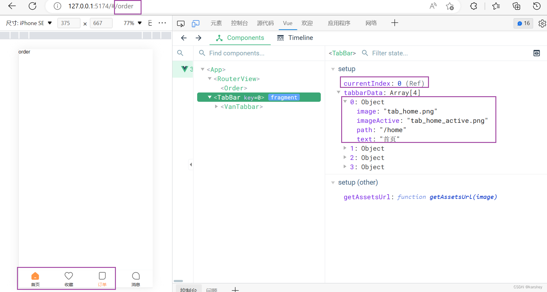547x292 pixels.
Task: Open Read Aloud icon
Action: click(433, 6)
